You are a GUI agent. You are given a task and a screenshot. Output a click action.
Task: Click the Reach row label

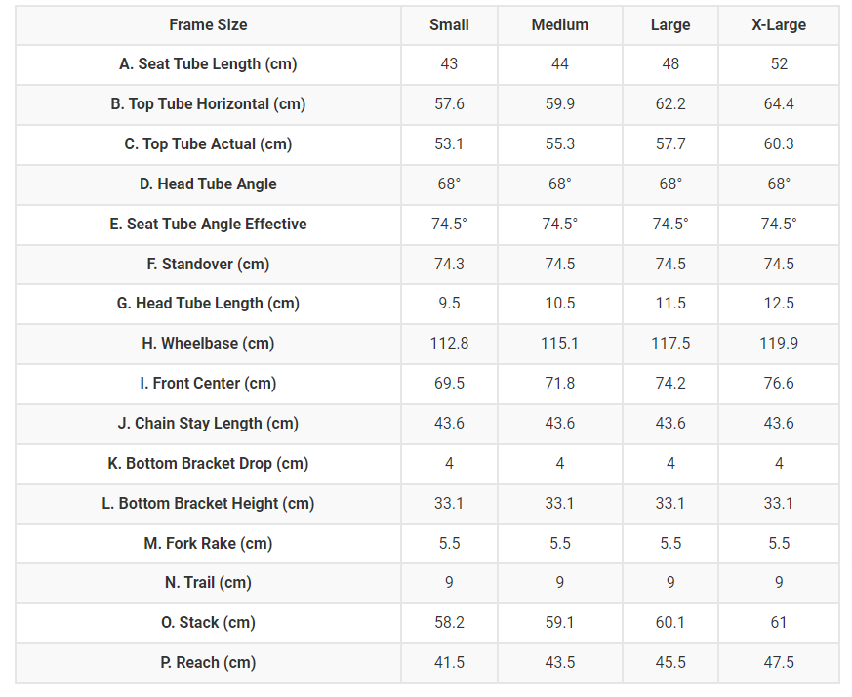(x=208, y=663)
